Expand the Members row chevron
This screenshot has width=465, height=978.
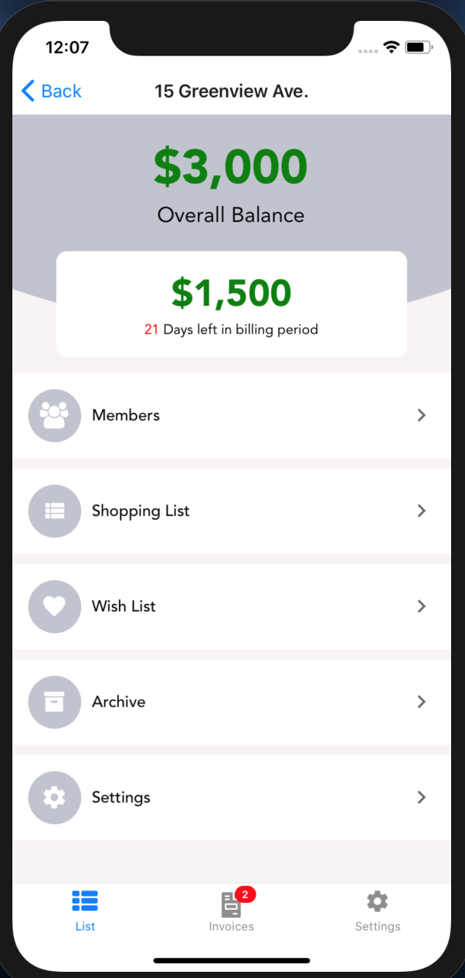(x=422, y=415)
